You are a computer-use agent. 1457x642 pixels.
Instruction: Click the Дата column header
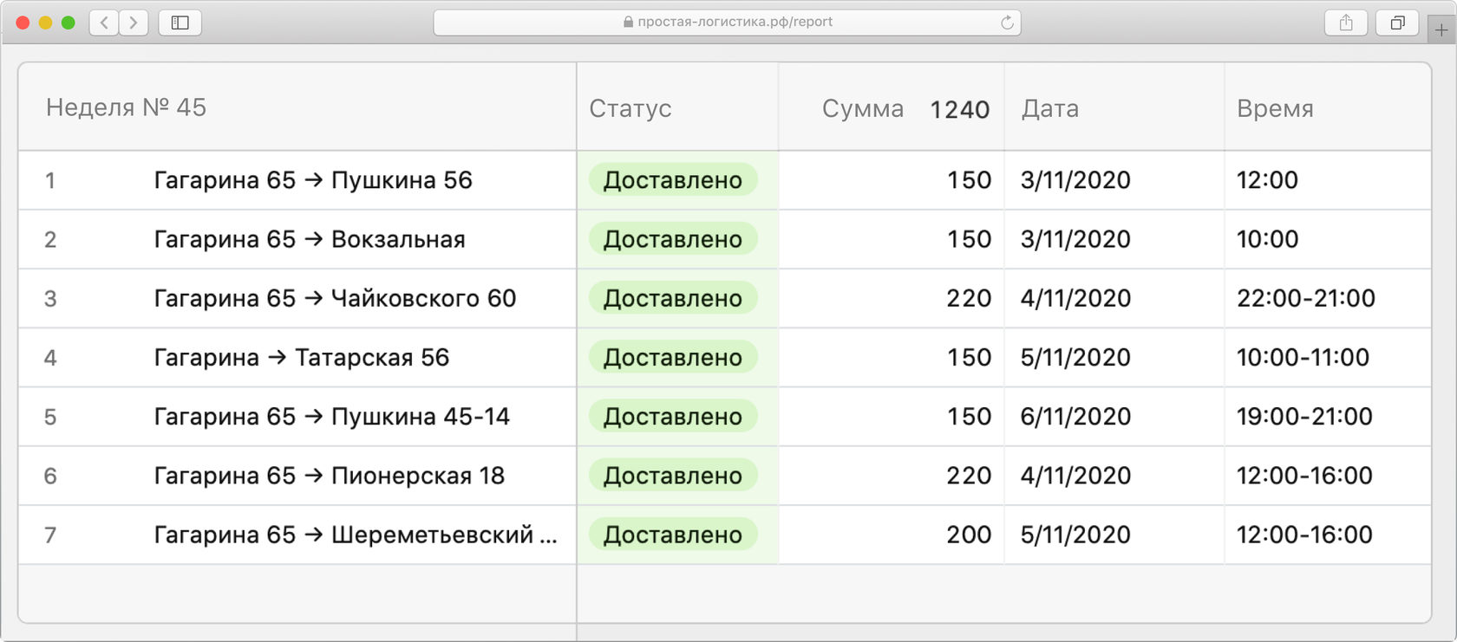(x=1050, y=108)
